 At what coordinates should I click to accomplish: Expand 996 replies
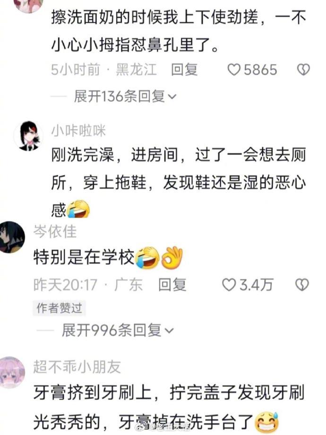click(x=117, y=330)
